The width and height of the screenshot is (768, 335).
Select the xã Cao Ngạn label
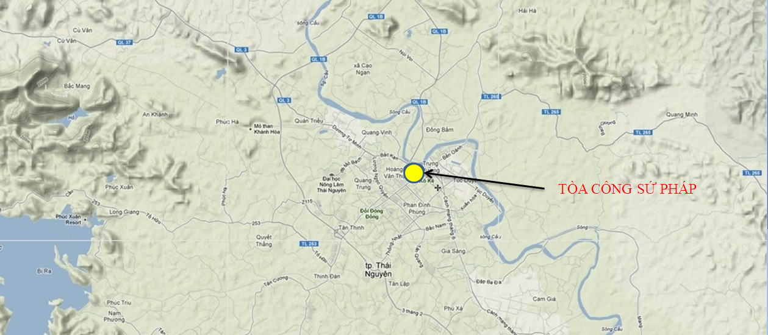362,69
